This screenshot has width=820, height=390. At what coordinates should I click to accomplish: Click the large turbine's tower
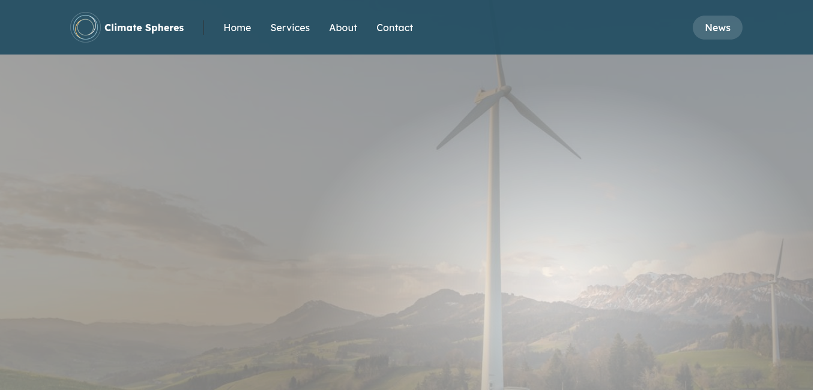tap(493, 252)
